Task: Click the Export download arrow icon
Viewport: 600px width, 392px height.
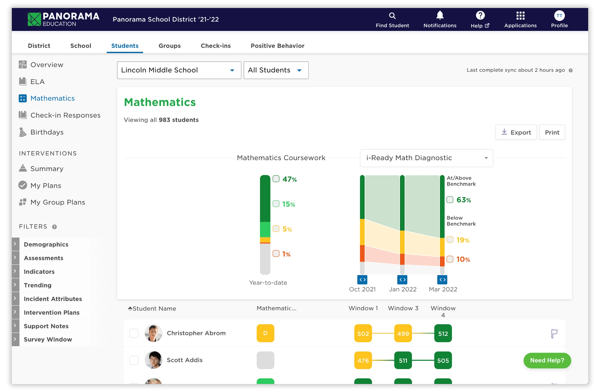Action: pyautogui.click(x=504, y=132)
